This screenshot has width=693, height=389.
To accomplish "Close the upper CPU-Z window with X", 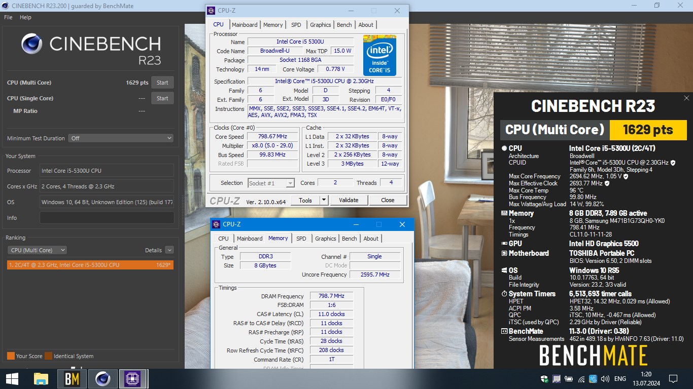I will (x=397, y=11).
